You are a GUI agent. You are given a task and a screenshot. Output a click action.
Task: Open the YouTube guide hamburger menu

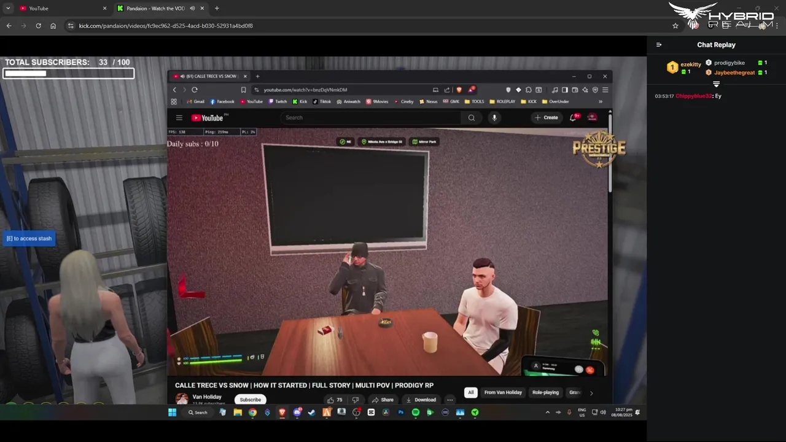point(179,118)
